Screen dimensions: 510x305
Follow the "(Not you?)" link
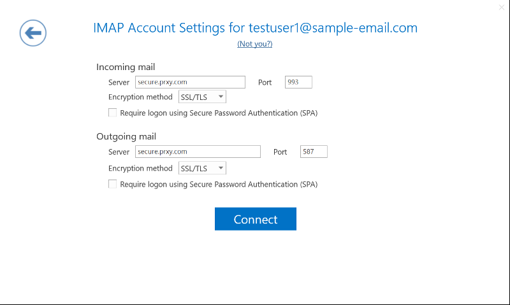254,44
